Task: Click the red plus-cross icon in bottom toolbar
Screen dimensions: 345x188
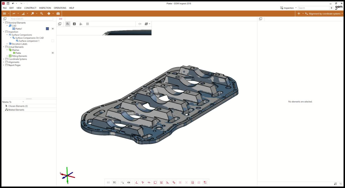Action: (142, 182)
